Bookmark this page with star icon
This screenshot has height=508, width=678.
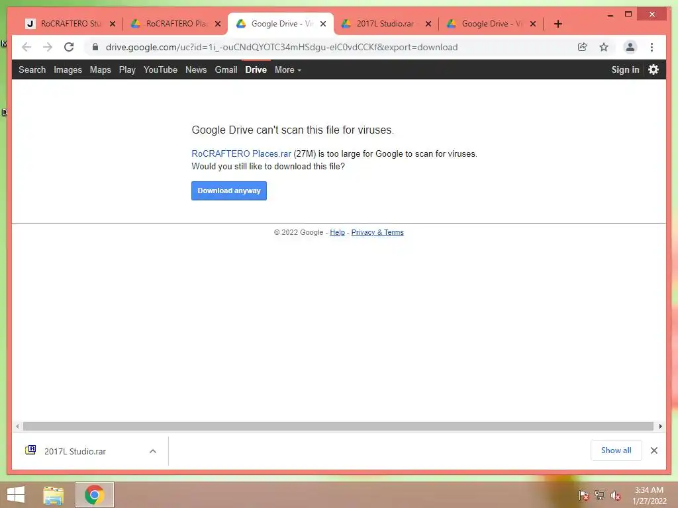604,47
